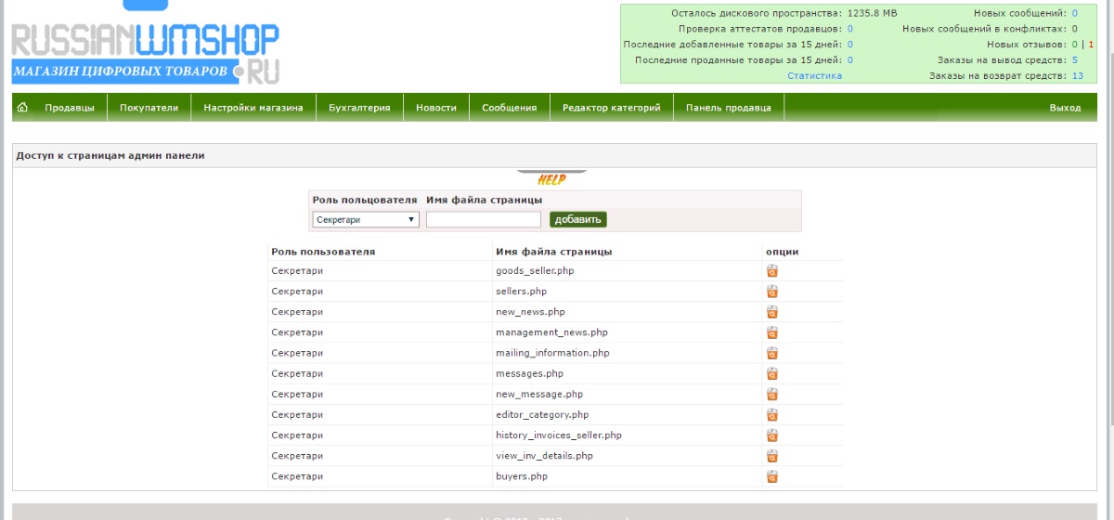Click Секретари role in goods_seller.php row
This screenshot has width=1114, height=520.
(297, 271)
